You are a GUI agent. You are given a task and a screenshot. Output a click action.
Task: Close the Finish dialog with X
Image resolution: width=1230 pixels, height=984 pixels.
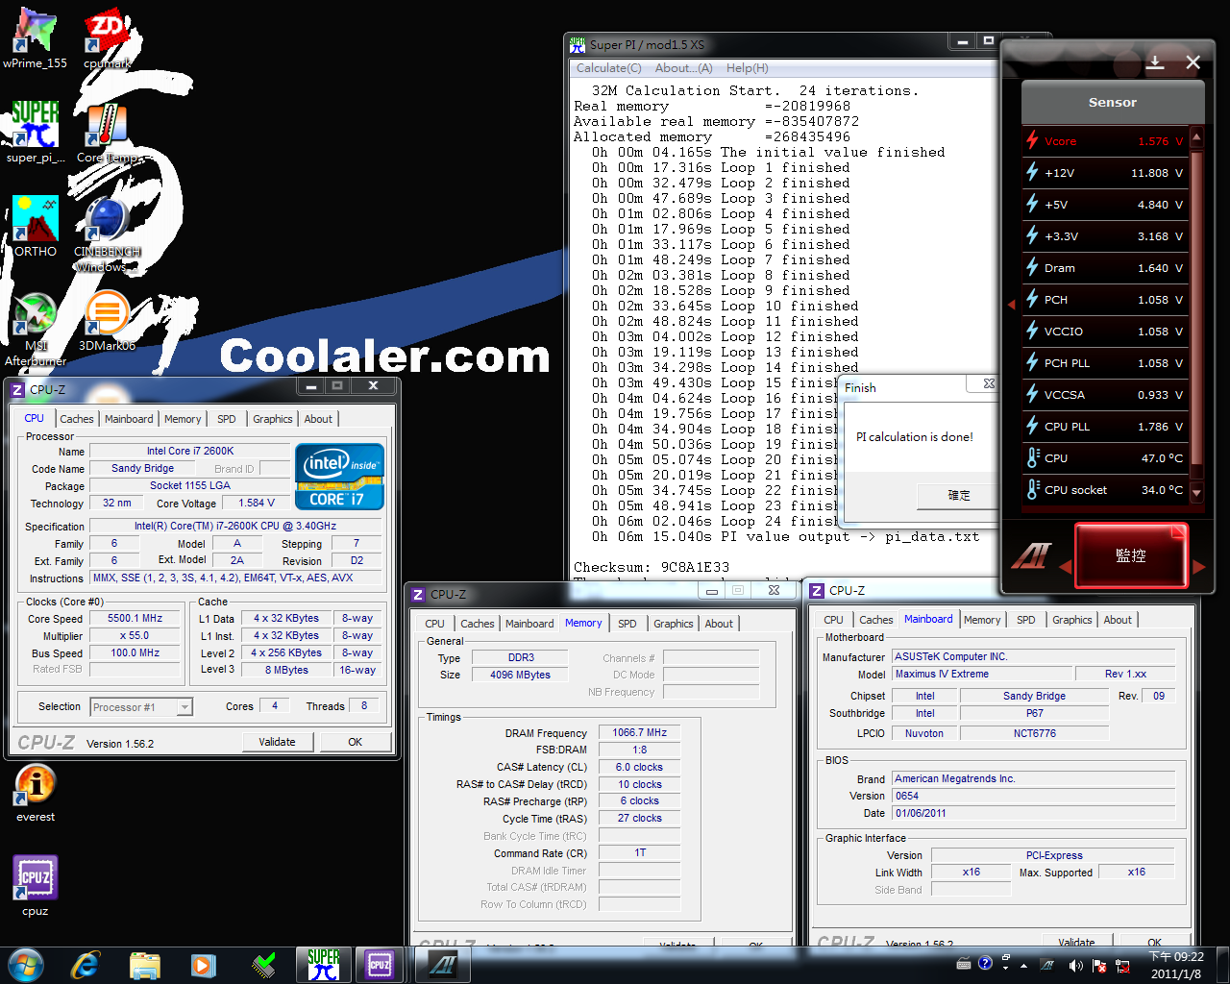989,383
